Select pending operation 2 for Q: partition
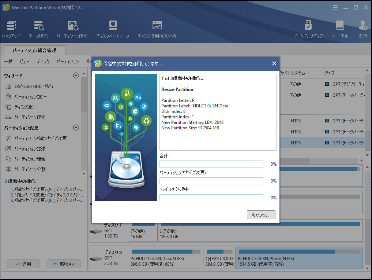The height and width of the screenshot is (280, 372). [47, 195]
